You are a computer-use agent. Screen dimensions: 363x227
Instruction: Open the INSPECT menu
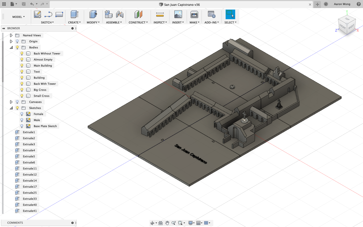[160, 22]
